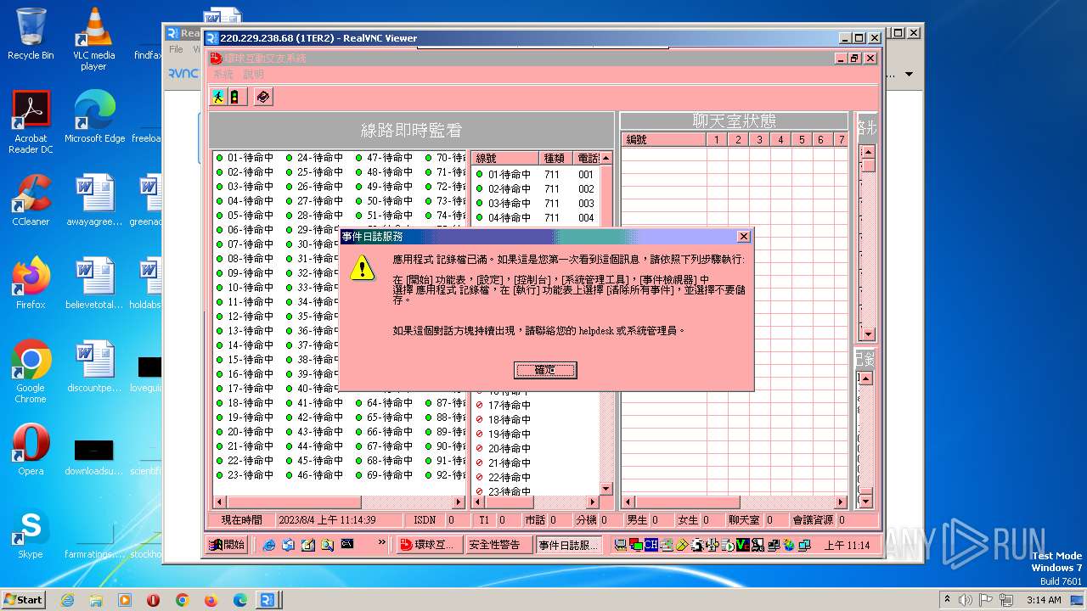Open Outlook Express icon in remote quick launch
The width and height of the screenshot is (1087, 611).
click(x=289, y=545)
